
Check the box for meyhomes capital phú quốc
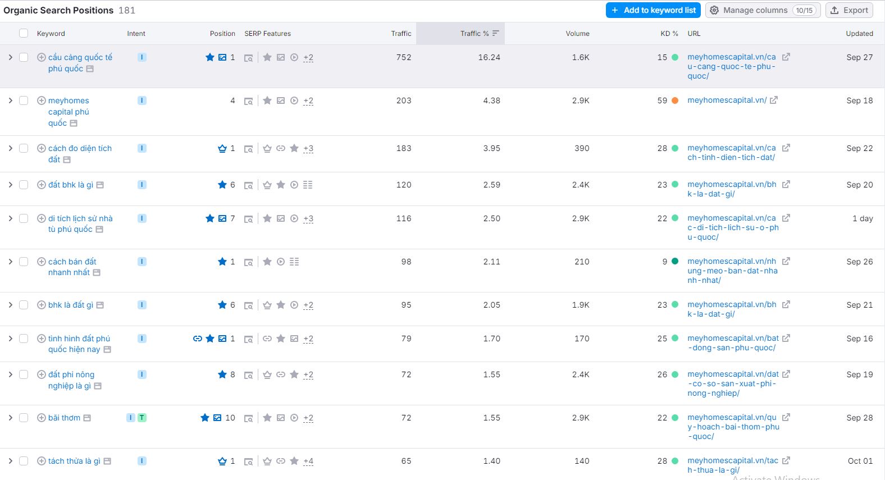pos(24,100)
